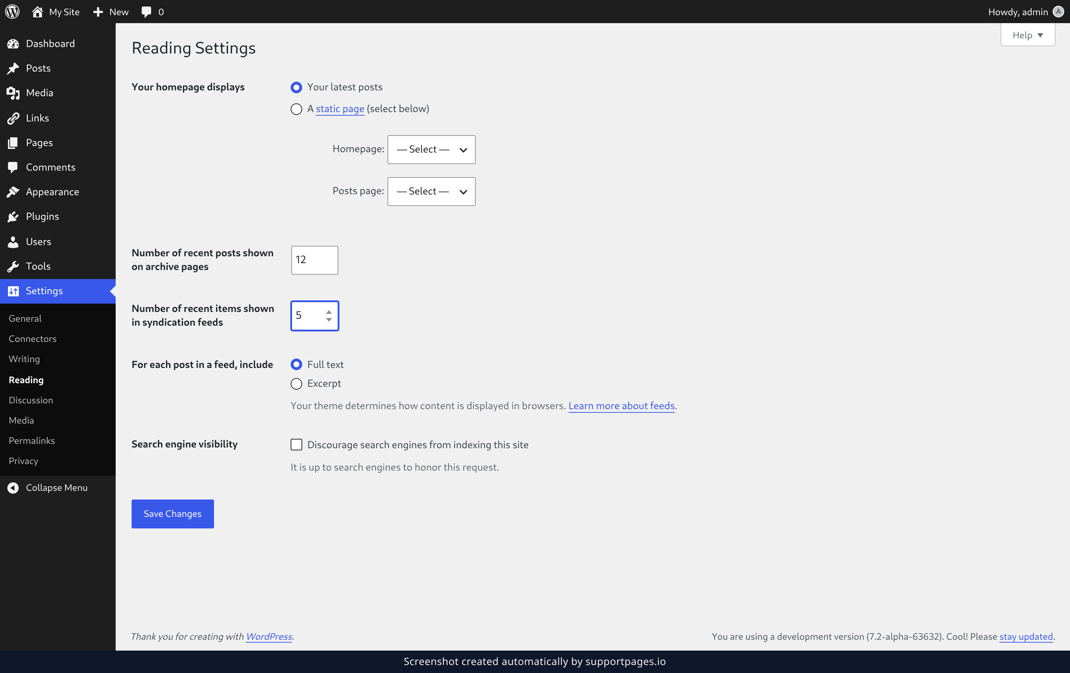Click the Appearance paintbrush icon
The height and width of the screenshot is (673, 1070).
[x=13, y=192]
